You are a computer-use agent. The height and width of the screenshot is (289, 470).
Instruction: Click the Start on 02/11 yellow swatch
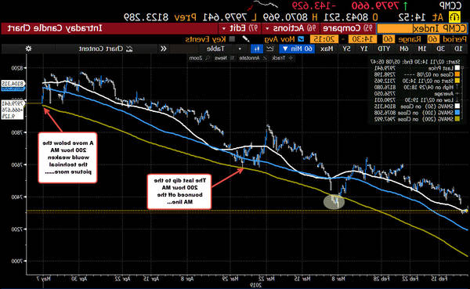pyautogui.click(x=457, y=81)
